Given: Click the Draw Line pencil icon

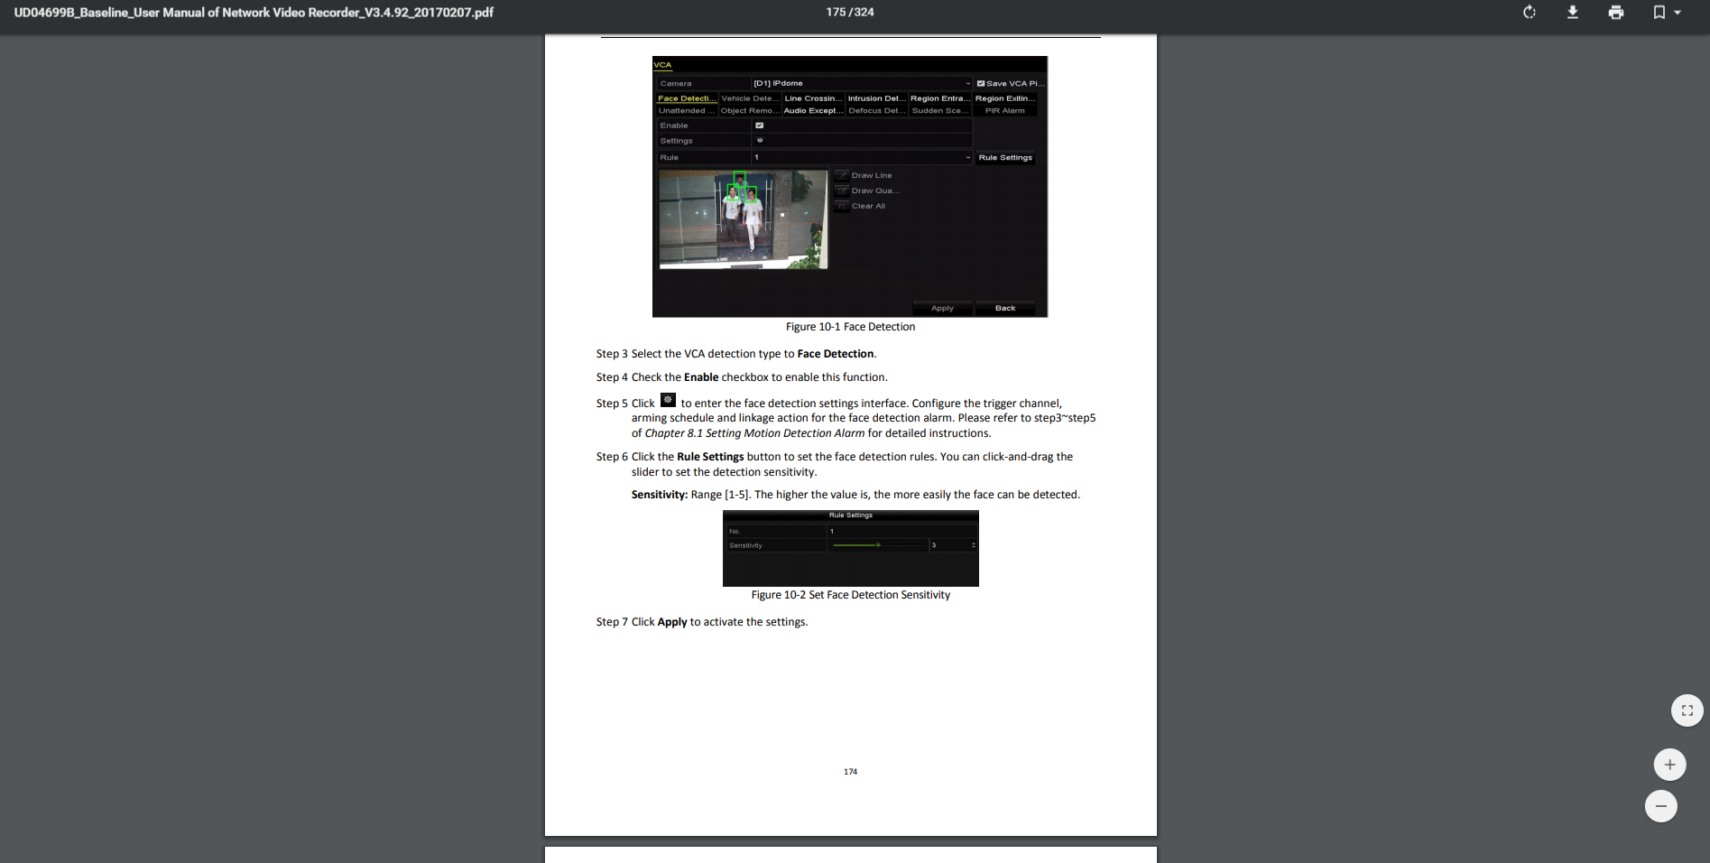Looking at the screenshot, I should pyautogui.click(x=842, y=175).
